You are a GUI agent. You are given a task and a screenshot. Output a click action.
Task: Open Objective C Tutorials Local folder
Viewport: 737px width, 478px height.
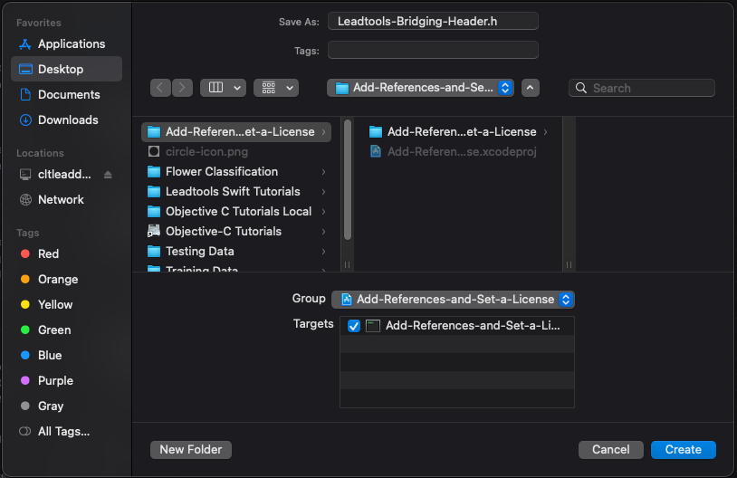coord(236,212)
